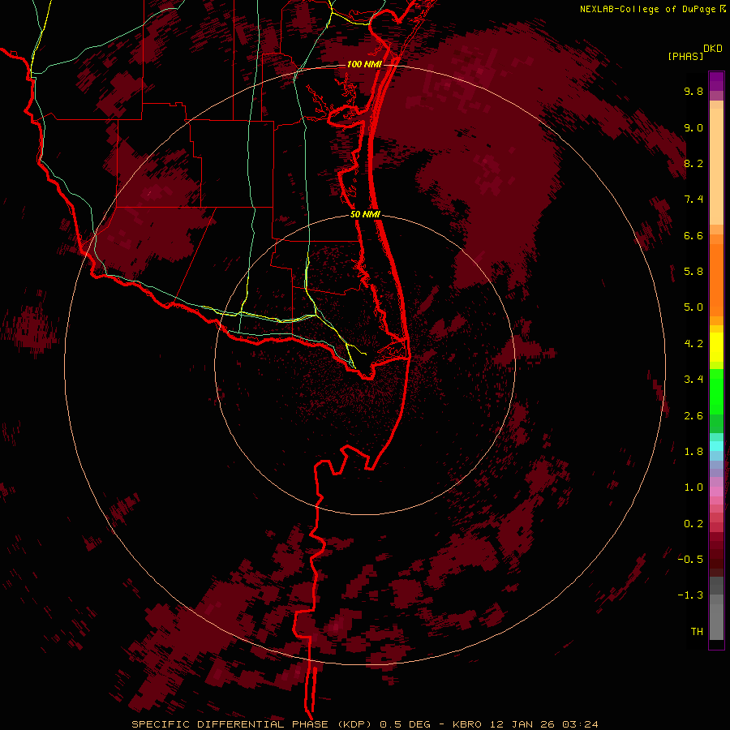Click the 2.6 value on the color scale
Image resolution: width=730 pixels, height=730 pixels.
coord(693,416)
